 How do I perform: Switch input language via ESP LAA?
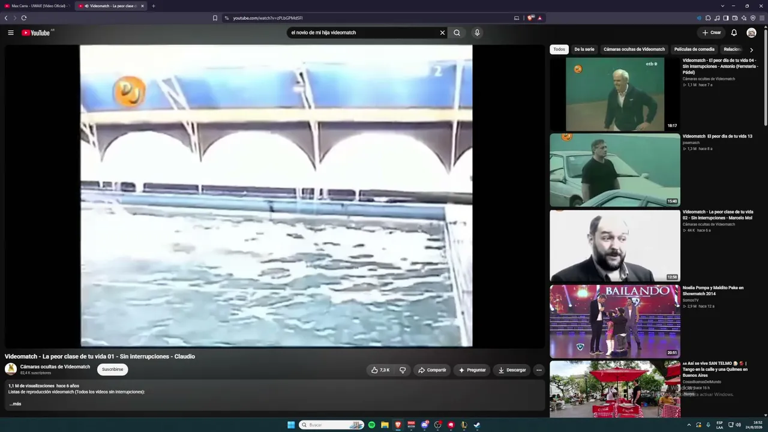click(x=720, y=425)
